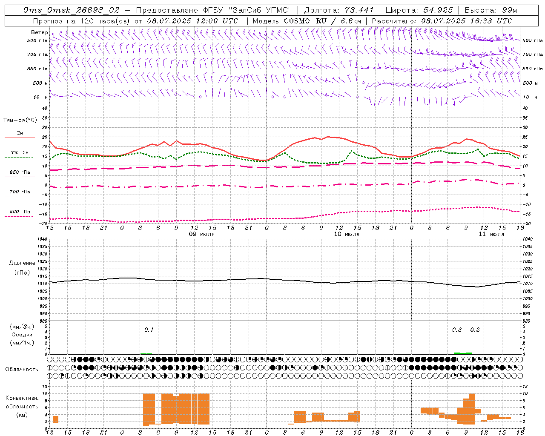Viewport: 545px width, 436px height.
Task: Click the 0.2 precipitation amount value
Action: tap(475, 330)
